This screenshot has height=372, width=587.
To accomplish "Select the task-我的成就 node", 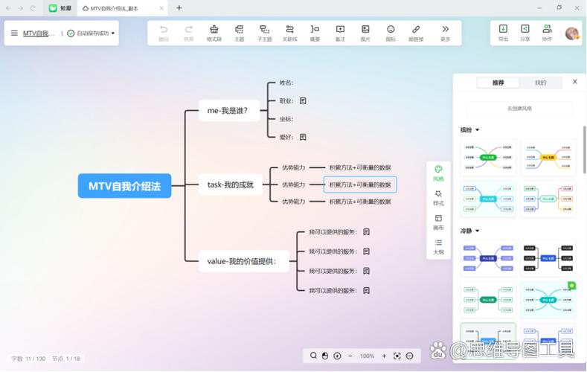I will point(230,185).
